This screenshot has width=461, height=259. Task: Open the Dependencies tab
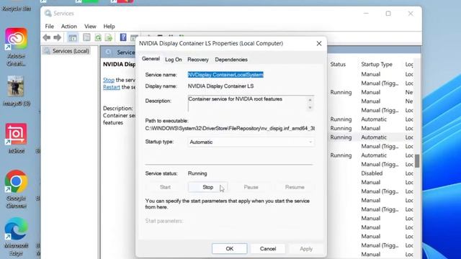tap(231, 59)
